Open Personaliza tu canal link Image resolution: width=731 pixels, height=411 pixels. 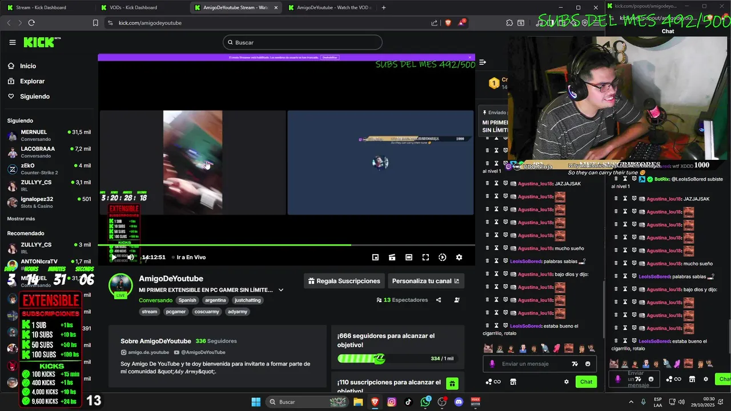pos(426,281)
